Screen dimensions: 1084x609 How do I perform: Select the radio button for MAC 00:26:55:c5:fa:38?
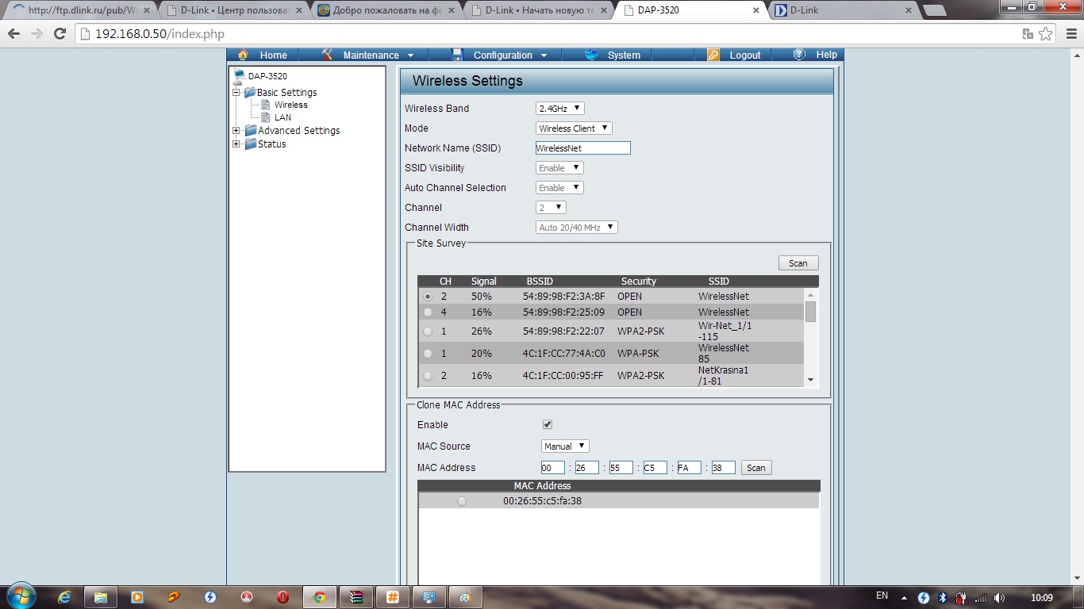(462, 501)
